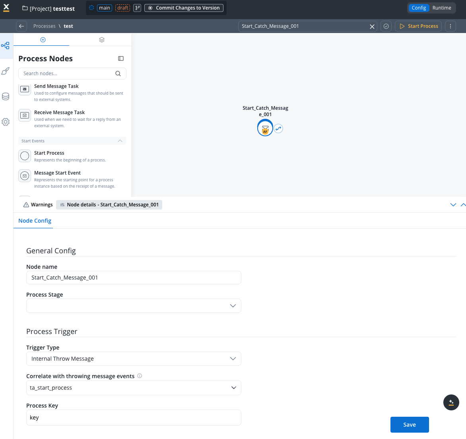This screenshot has width=466, height=439.
Task: Select the layers tab in nodes panel
Action: pos(102,40)
